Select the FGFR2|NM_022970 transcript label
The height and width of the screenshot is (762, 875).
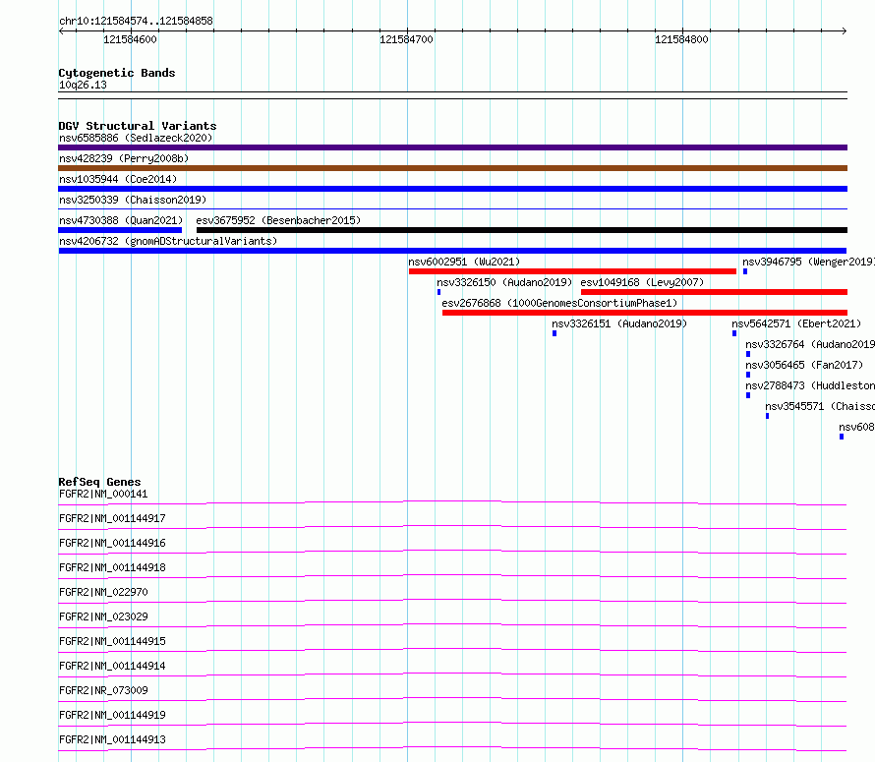tap(103, 592)
